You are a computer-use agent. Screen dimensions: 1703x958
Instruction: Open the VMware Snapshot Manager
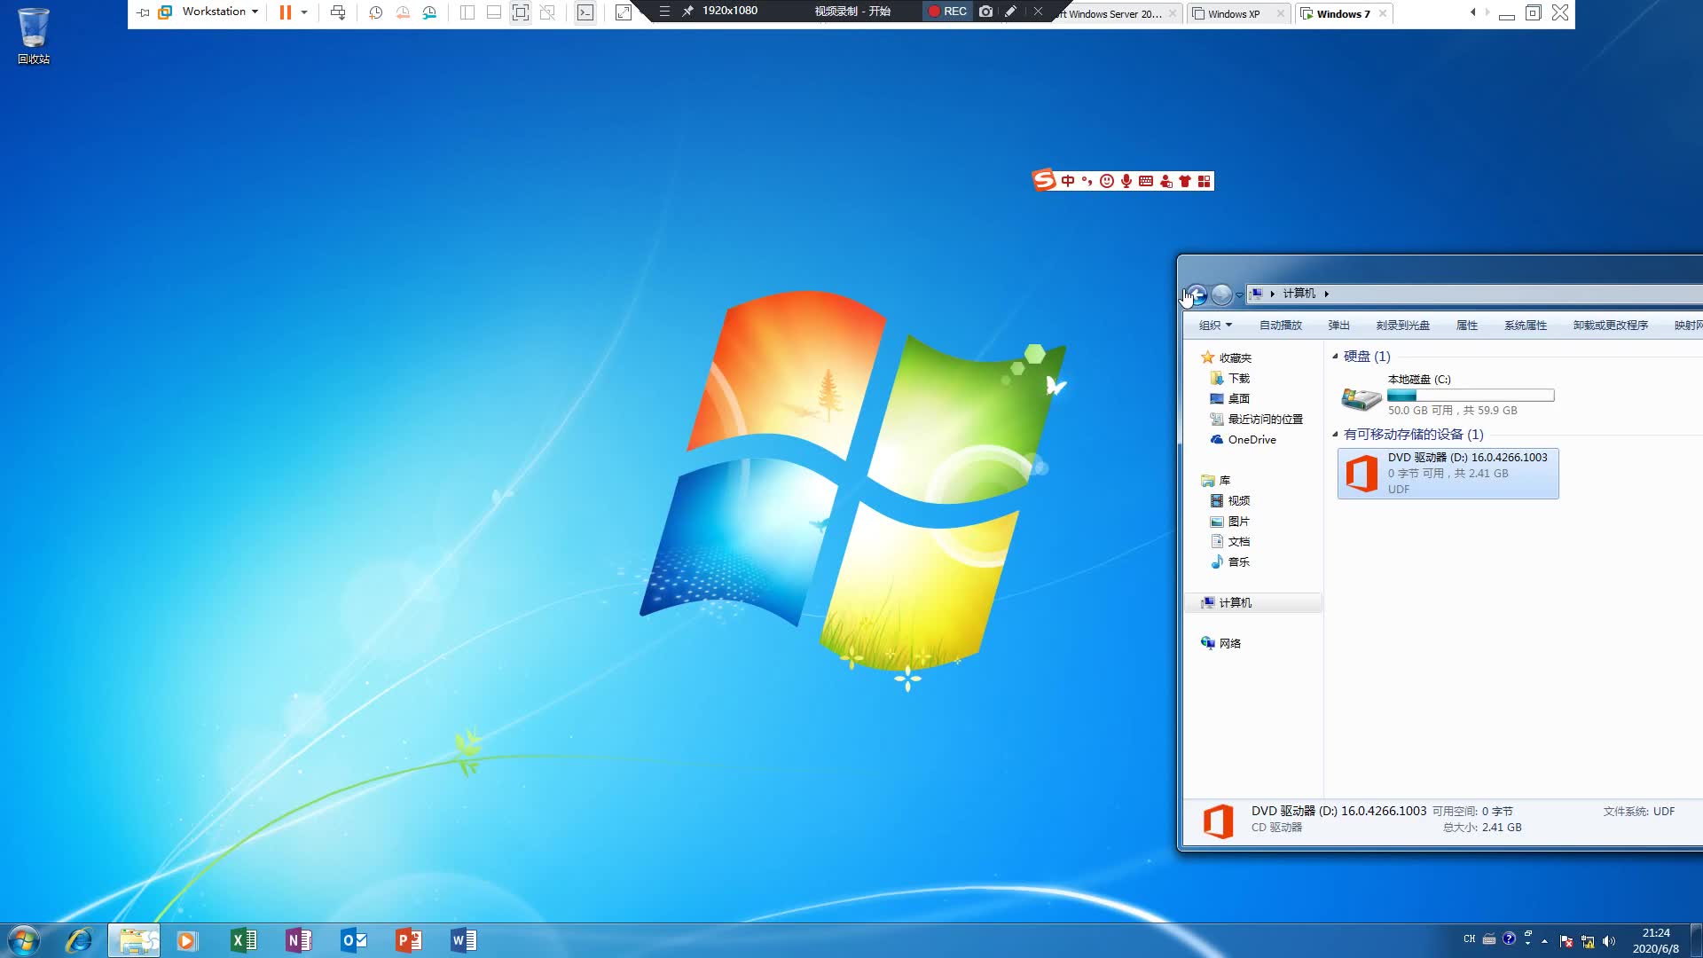(431, 12)
